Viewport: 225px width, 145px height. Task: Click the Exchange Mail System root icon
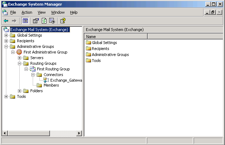6,30
